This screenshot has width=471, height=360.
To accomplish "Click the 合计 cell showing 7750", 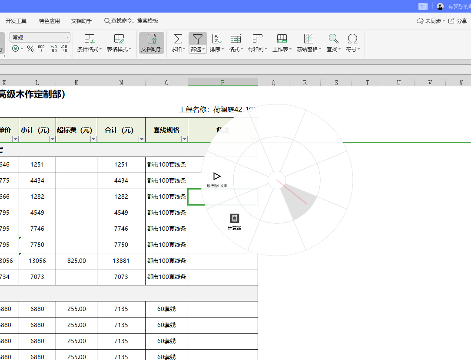I will 121,245.
